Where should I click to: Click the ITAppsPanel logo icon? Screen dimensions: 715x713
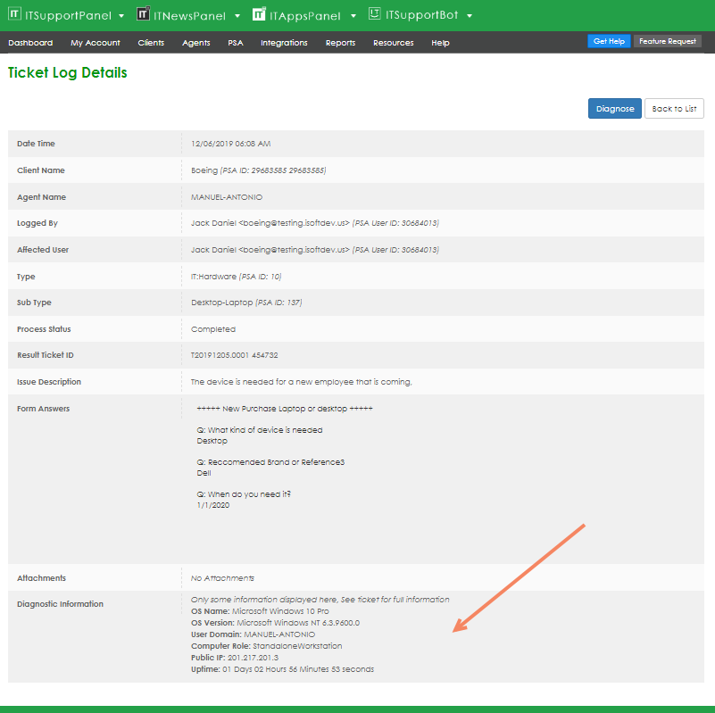click(259, 14)
